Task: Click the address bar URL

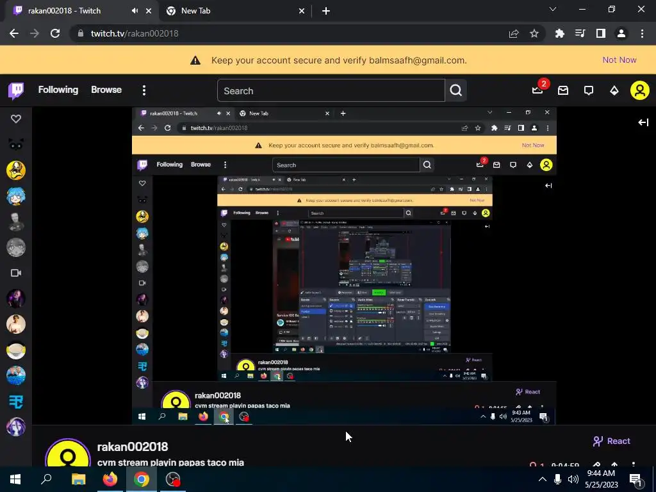Action: click(135, 33)
